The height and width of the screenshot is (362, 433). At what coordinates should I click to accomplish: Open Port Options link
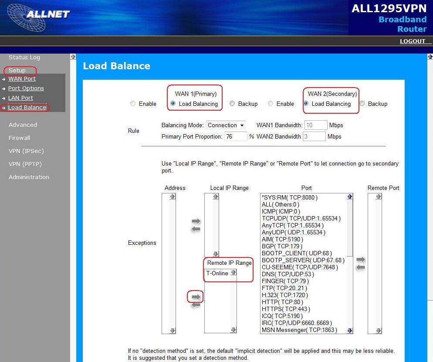tap(26, 88)
